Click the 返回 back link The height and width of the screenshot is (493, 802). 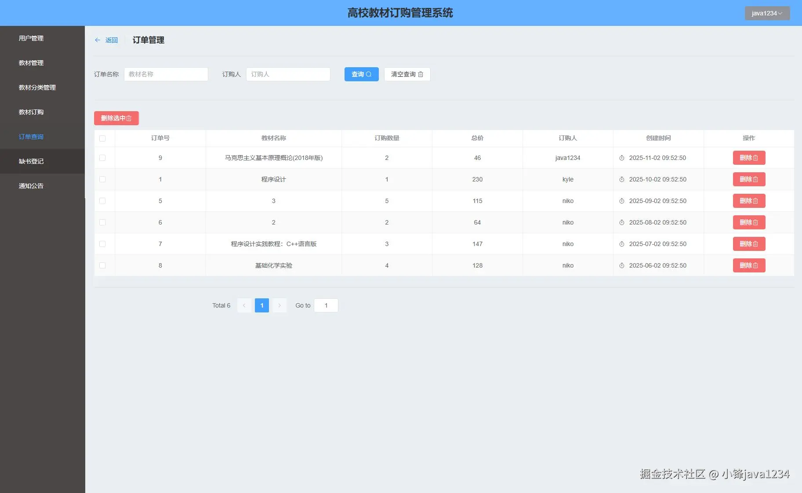coord(112,40)
